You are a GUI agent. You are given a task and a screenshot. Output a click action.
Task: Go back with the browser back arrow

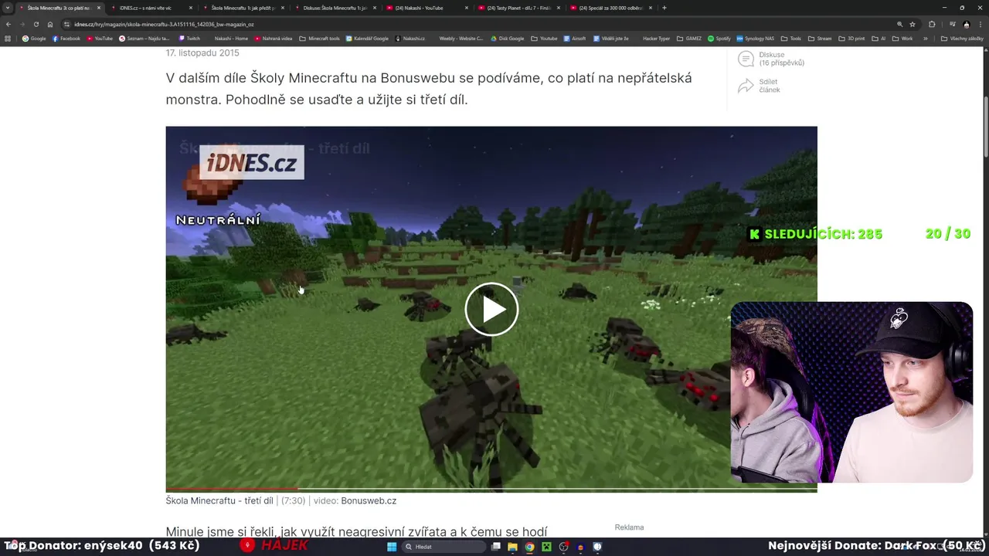click(x=8, y=24)
